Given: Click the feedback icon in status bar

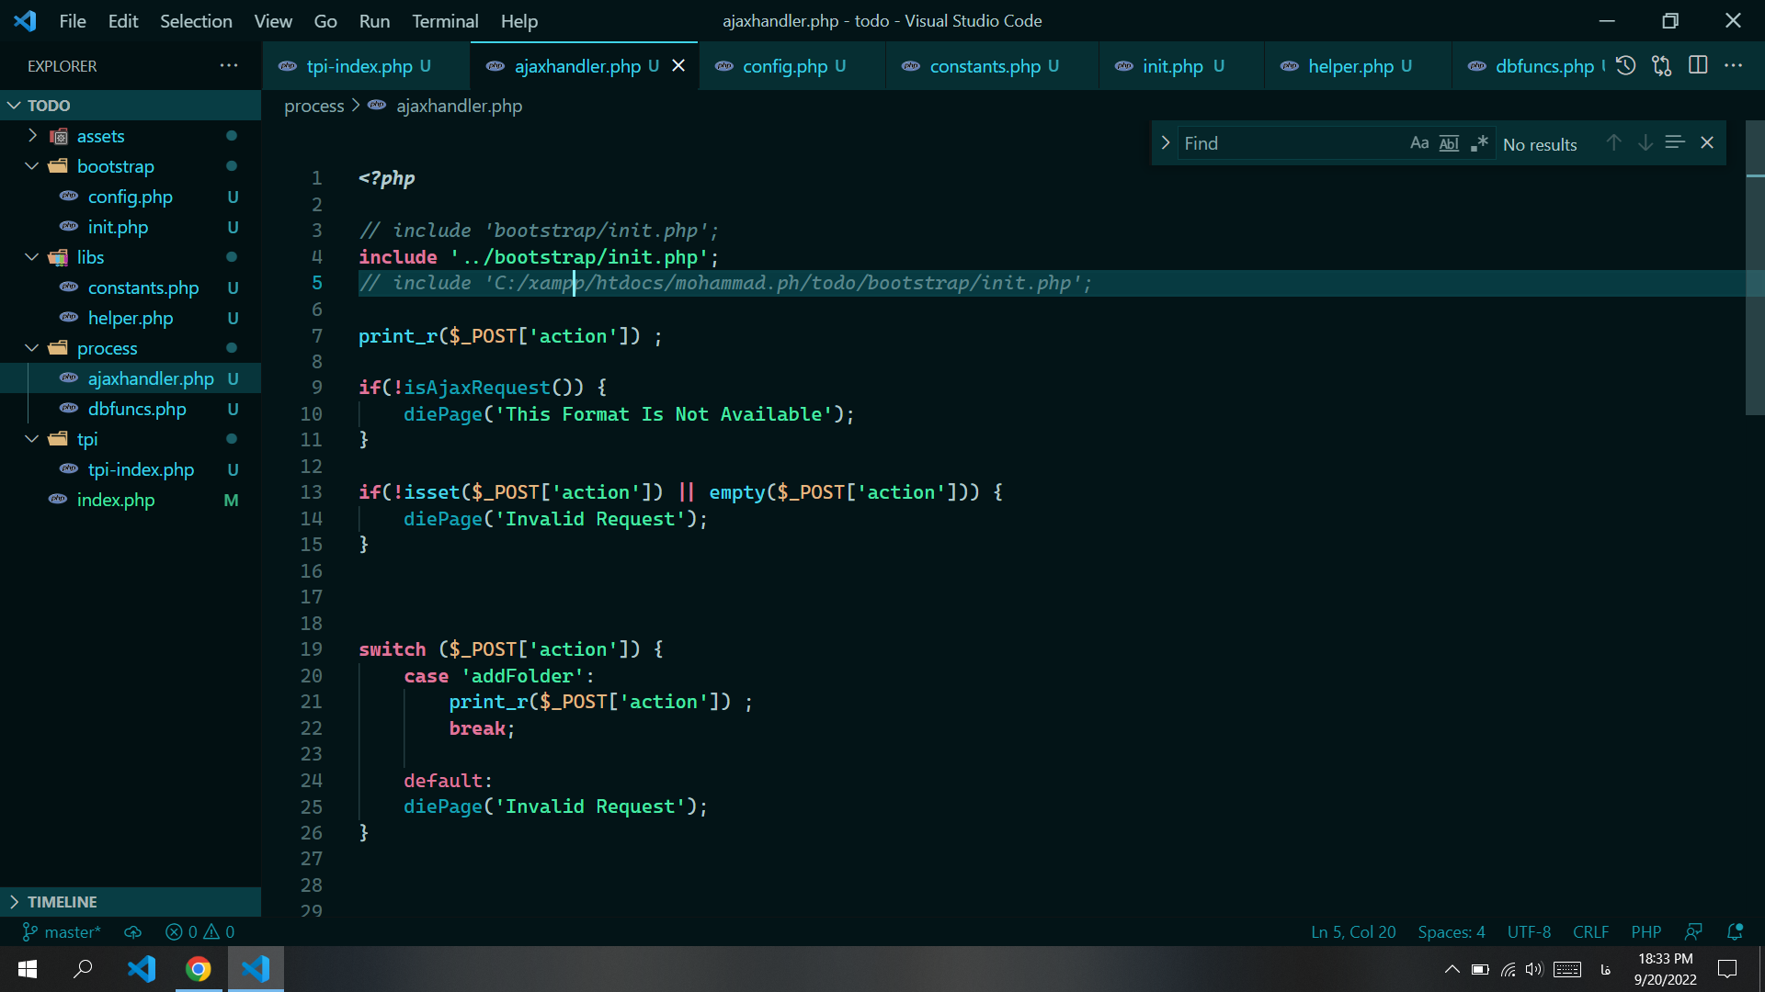Looking at the screenshot, I should click(x=1693, y=931).
